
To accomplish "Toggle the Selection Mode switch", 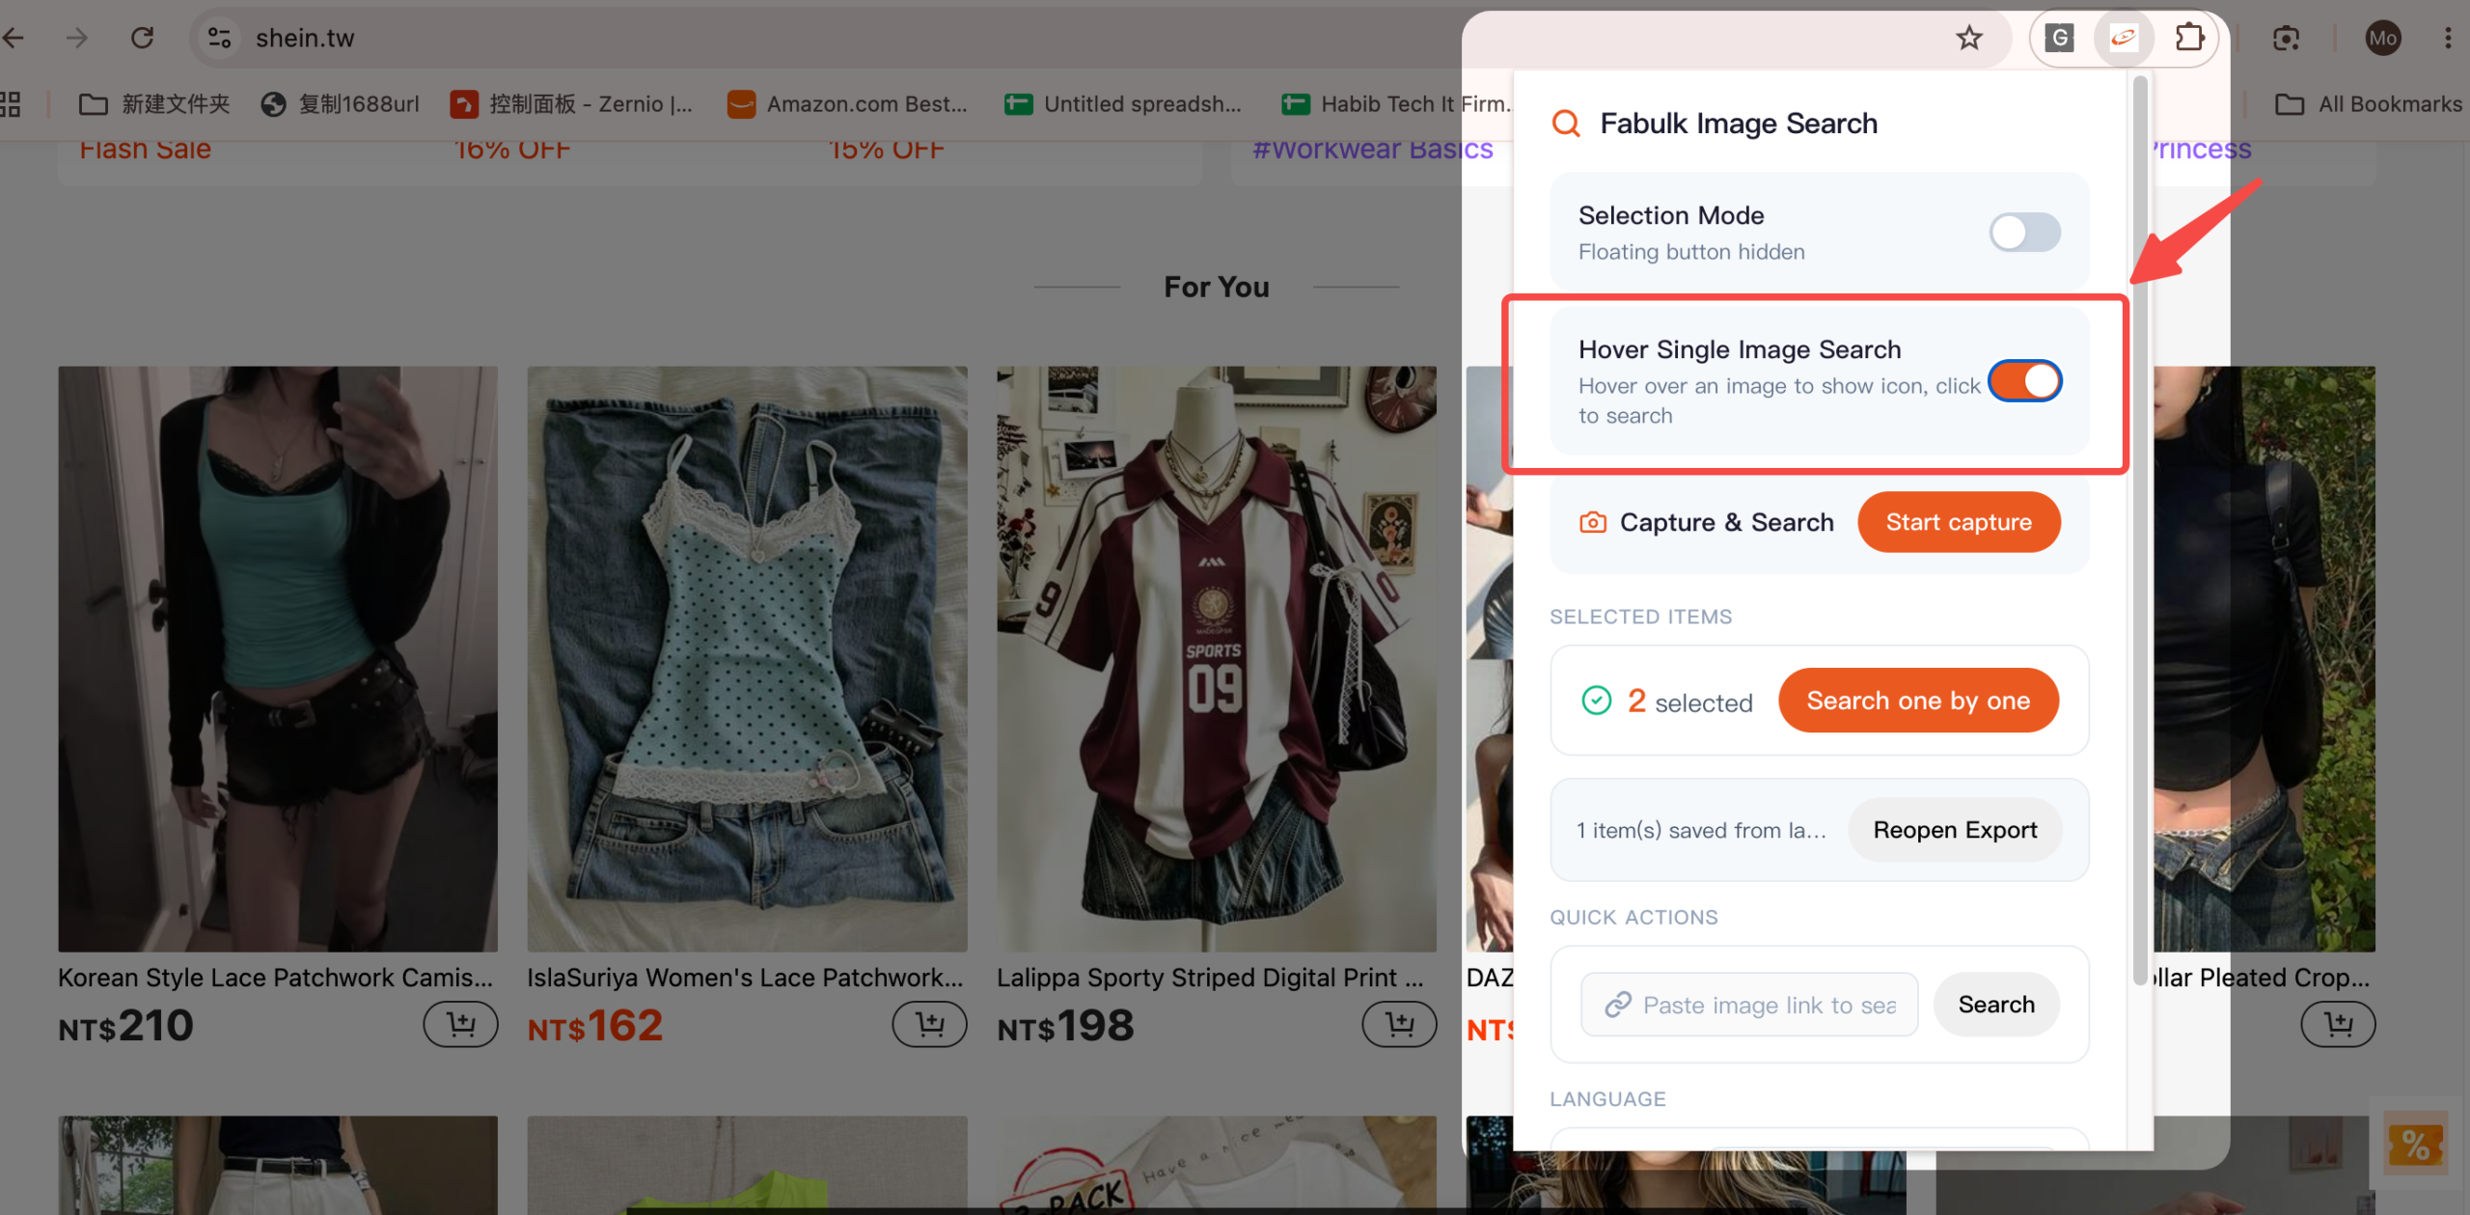I will 2024,232.
